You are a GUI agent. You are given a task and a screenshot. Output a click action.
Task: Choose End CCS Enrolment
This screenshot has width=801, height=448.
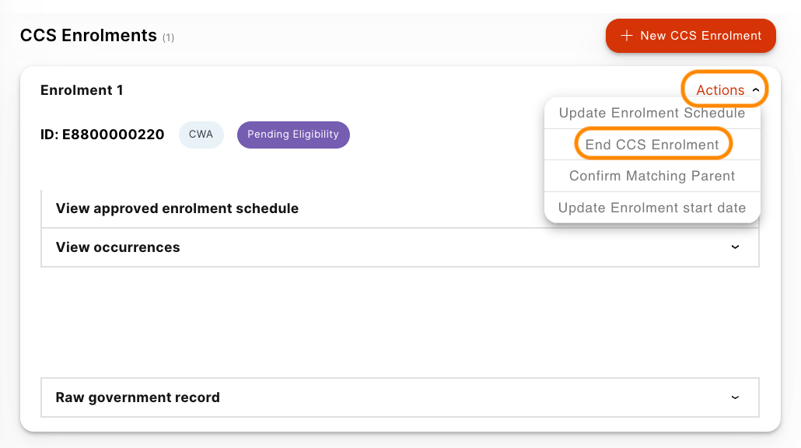[x=652, y=145]
